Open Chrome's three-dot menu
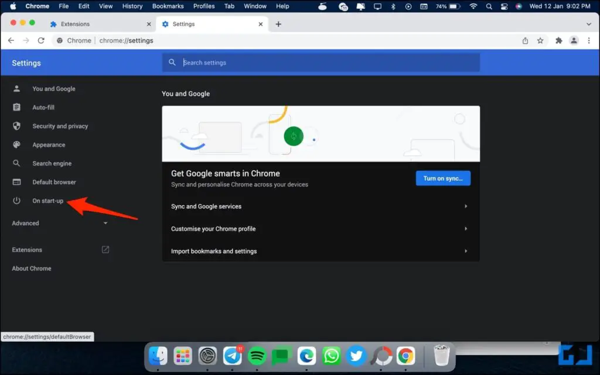 (588, 40)
